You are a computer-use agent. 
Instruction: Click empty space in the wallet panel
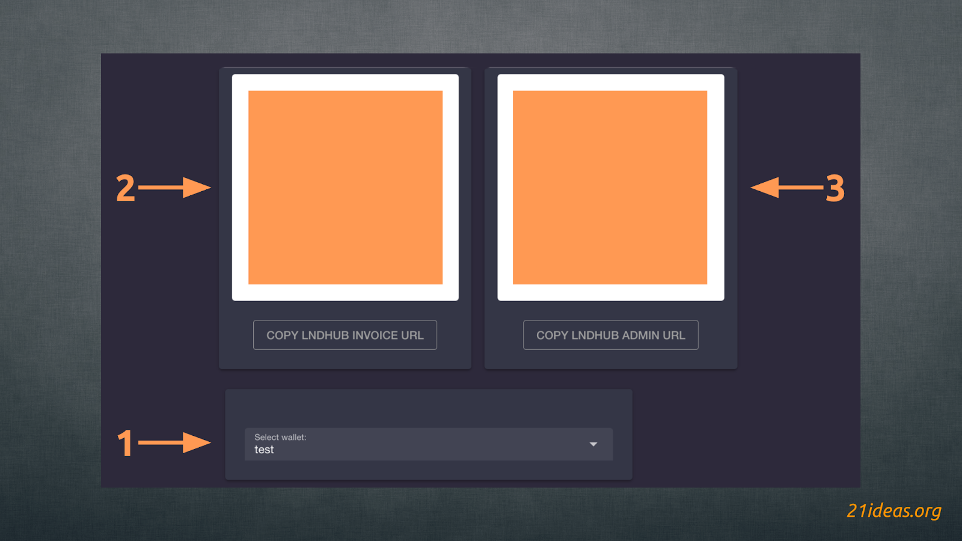click(428, 408)
